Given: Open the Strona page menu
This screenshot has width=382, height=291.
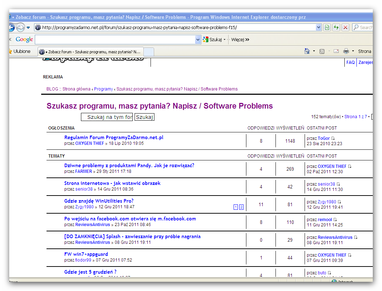Looking at the screenshot, I should [x=365, y=51].
